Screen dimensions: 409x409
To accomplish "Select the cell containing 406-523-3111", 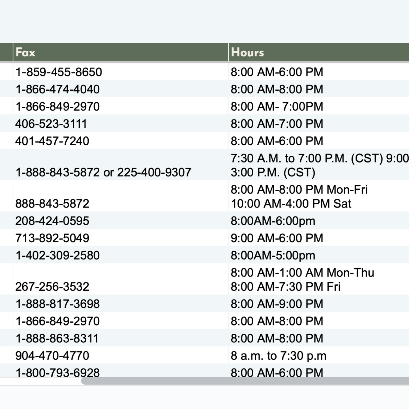I will tap(51, 124).
